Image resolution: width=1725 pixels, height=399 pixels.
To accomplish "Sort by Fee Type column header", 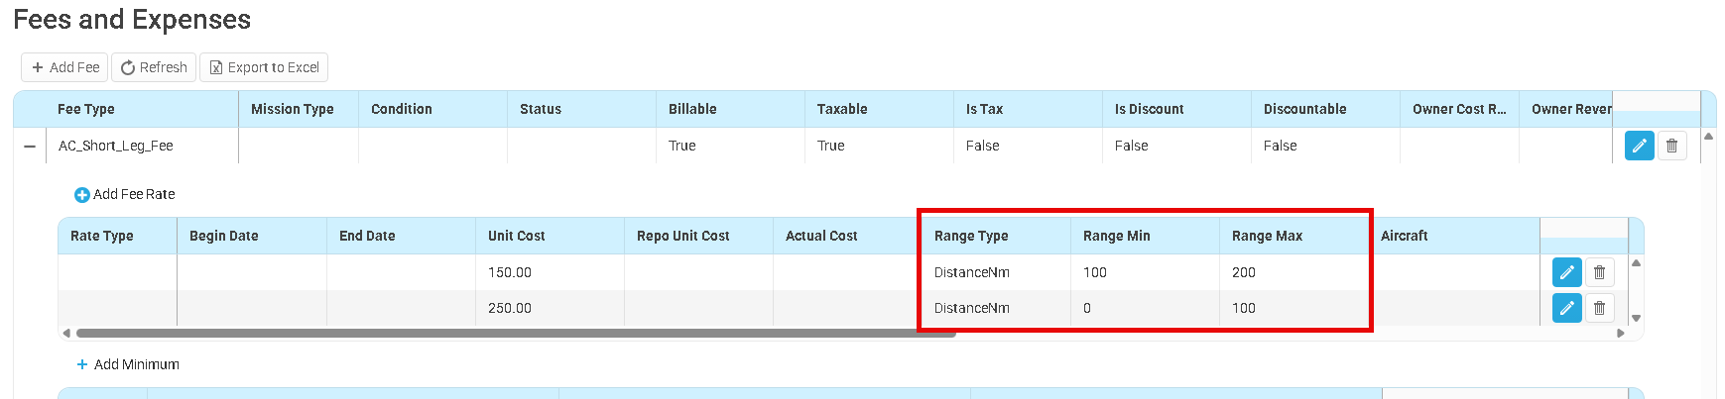I will click(86, 109).
